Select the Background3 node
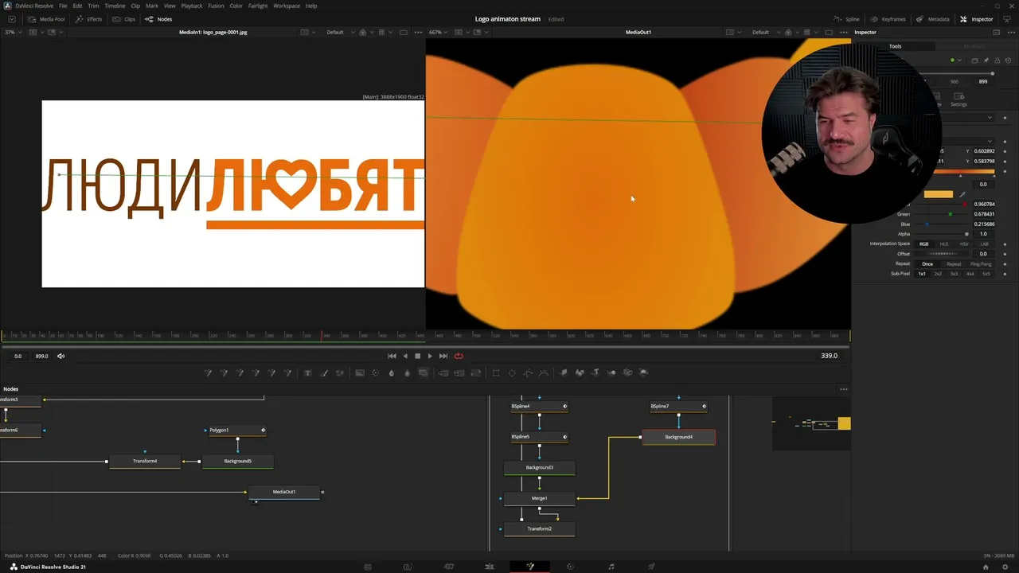The width and height of the screenshot is (1019, 573). tap(539, 468)
